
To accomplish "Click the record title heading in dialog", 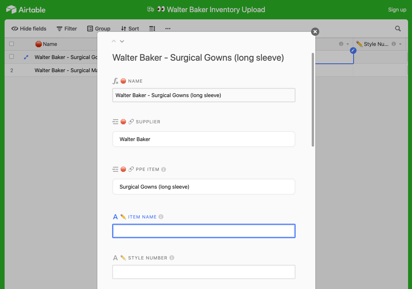I will click(198, 58).
